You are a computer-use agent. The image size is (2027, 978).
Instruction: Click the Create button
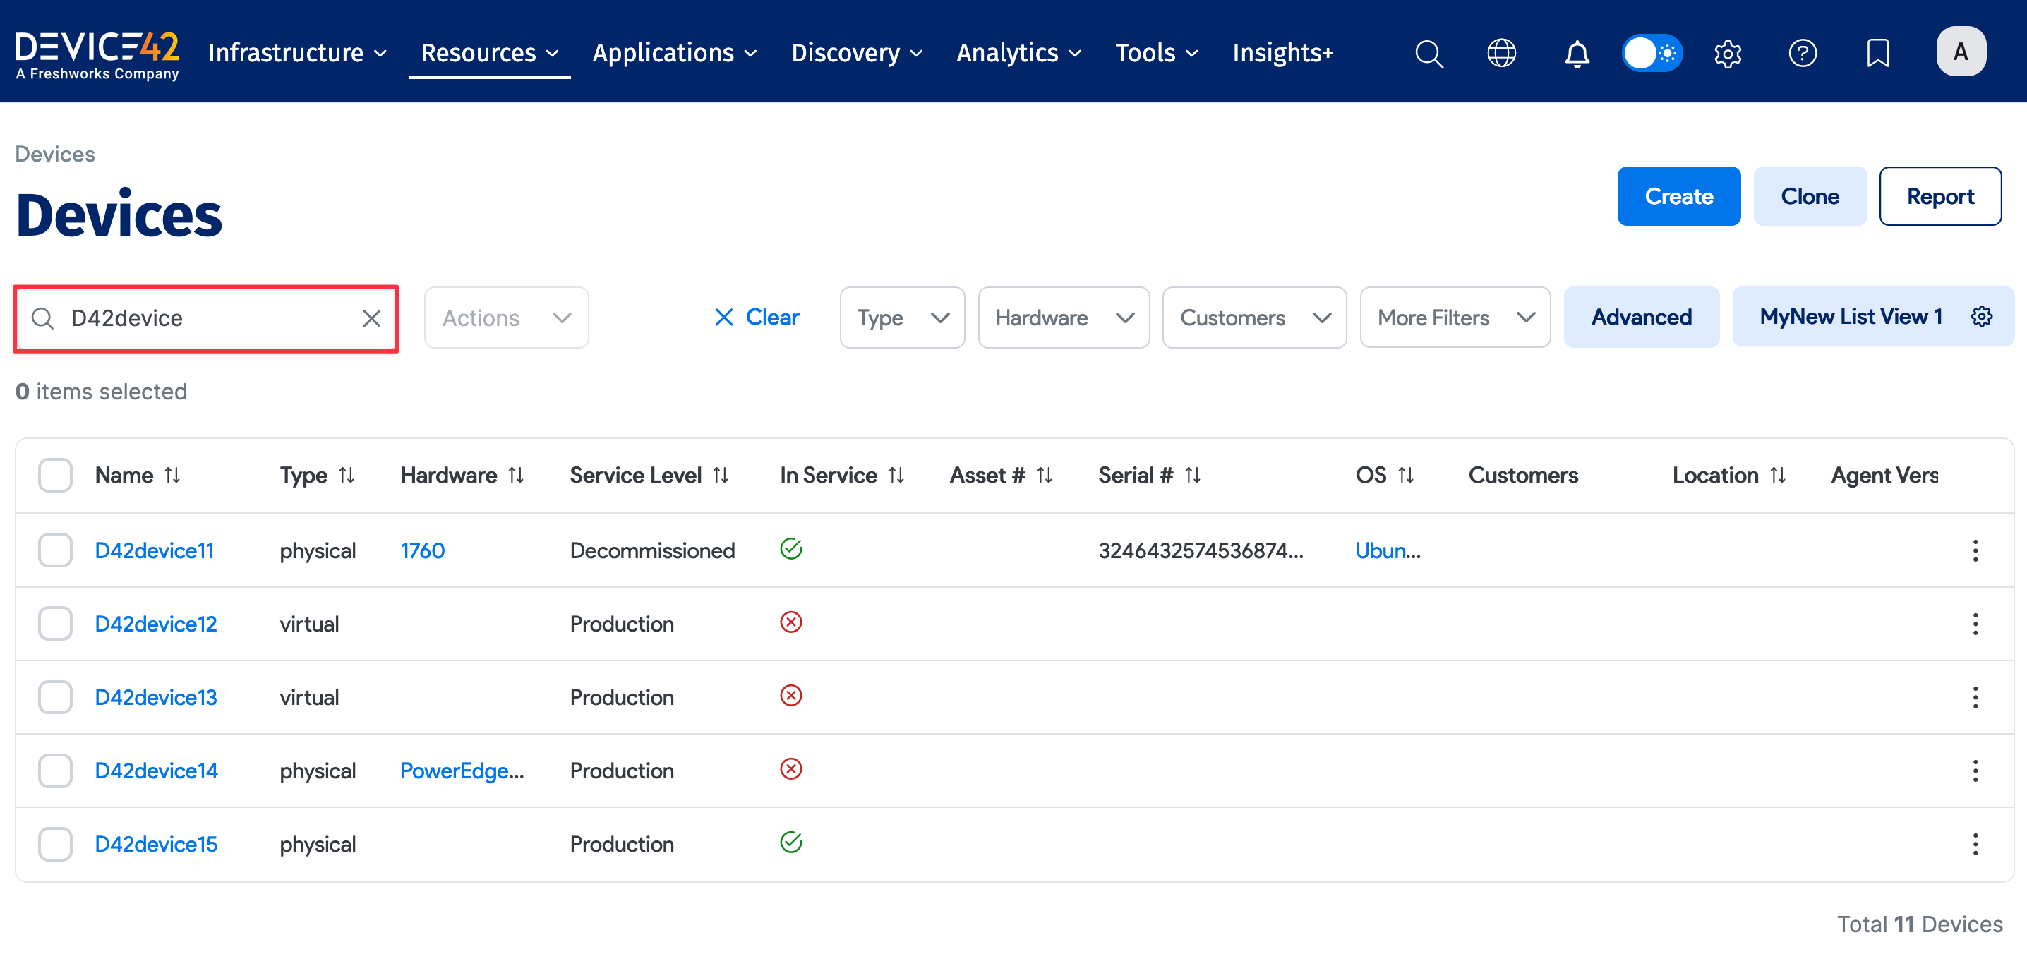pos(1678,196)
